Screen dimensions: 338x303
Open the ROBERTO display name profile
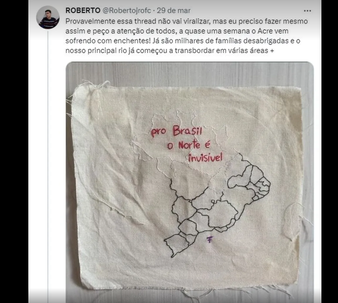pyautogui.click(x=83, y=11)
